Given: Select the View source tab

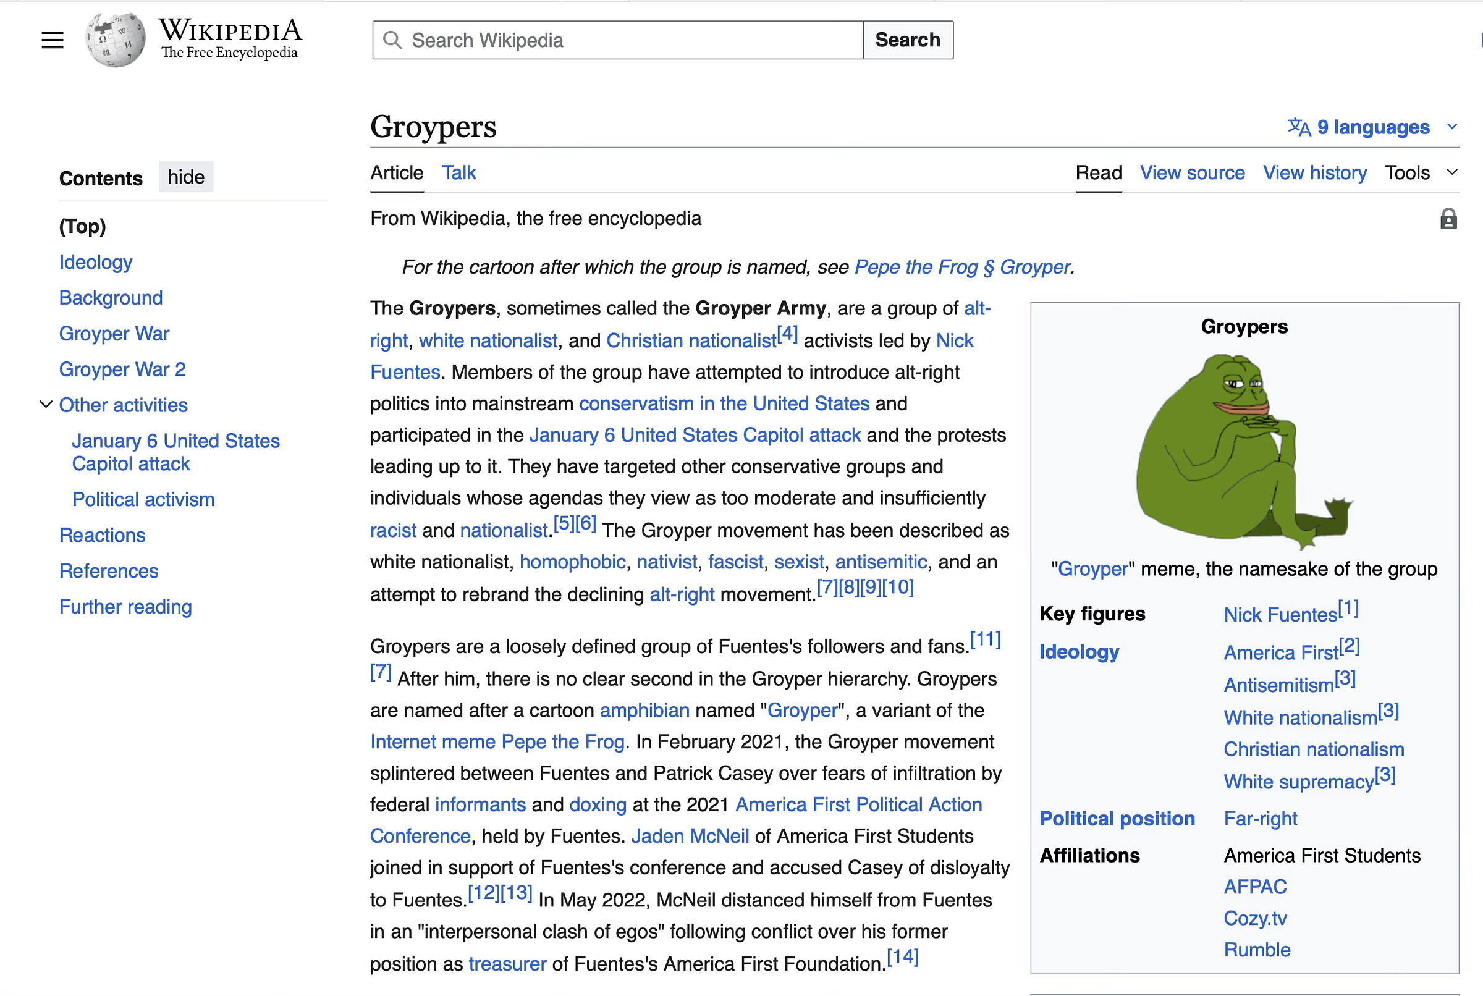Looking at the screenshot, I should coord(1191,173).
